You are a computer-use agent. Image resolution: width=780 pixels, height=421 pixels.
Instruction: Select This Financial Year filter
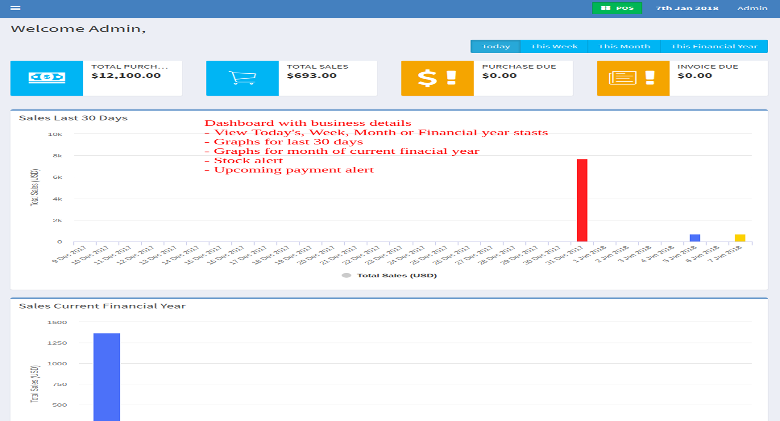coord(714,46)
